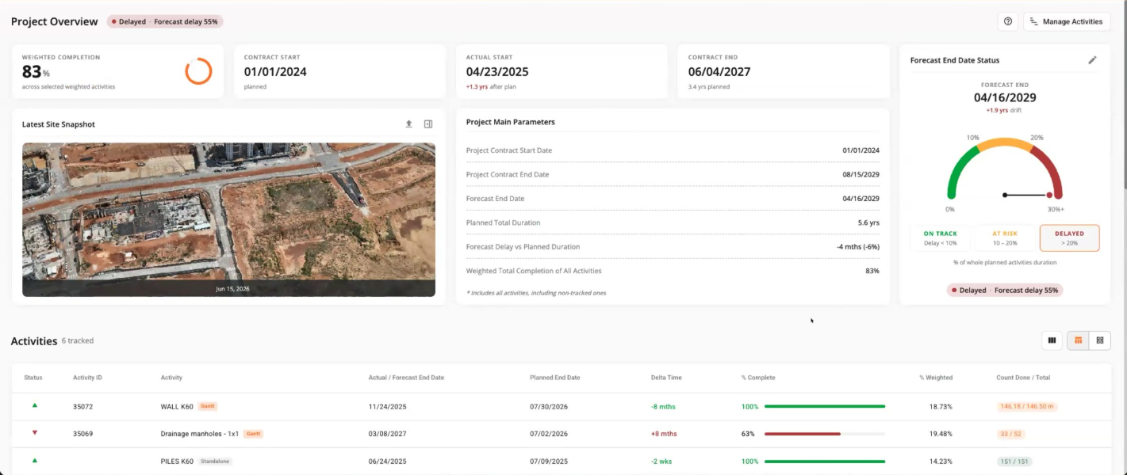Click the red down arrow for Drainage manholes
The width and height of the screenshot is (1127, 475).
[34, 433]
